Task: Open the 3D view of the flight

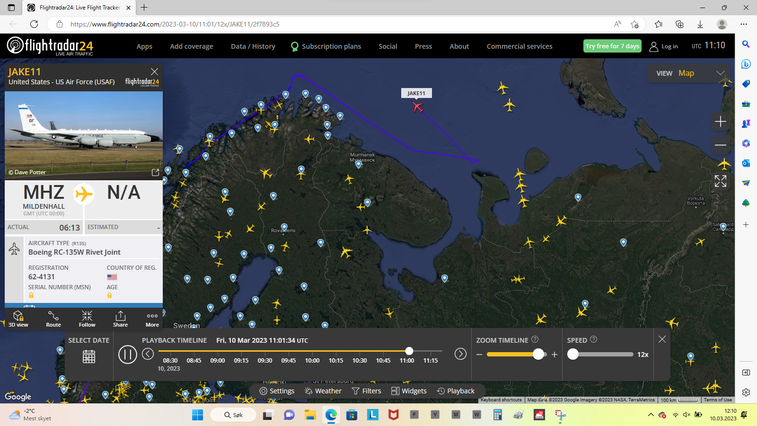Action: (18, 319)
